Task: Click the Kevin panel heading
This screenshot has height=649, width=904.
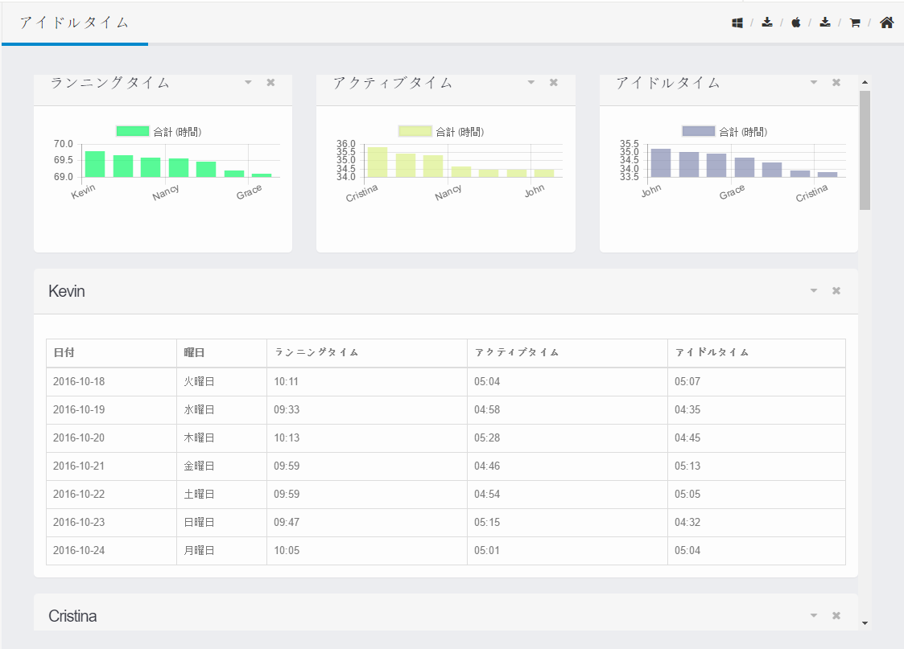Action: click(x=67, y=291)
